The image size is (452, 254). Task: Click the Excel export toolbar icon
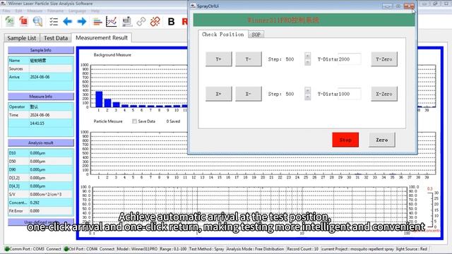(x=9, y=22)
